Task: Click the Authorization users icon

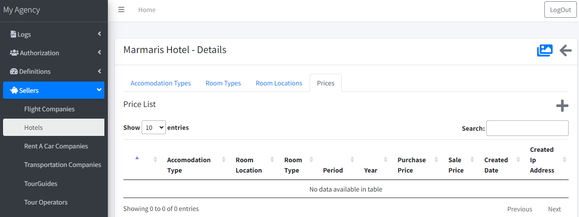Action: [x=14, y=53]
